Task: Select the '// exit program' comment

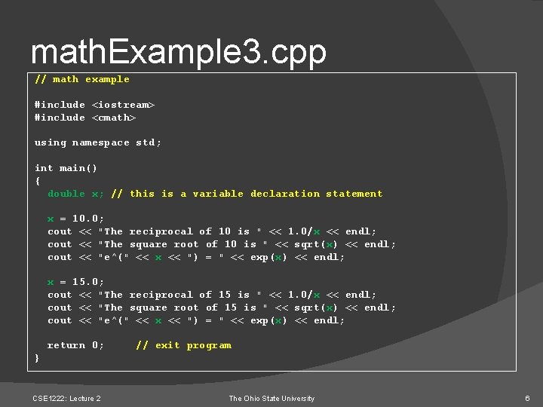Action: click(184, 345)
